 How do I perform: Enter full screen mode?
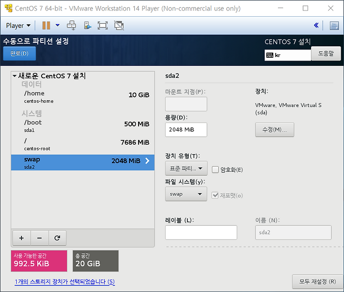pos(103,25)
